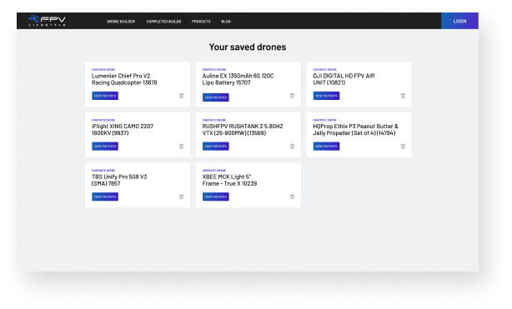Screen dimensions: 512x309
Task: Visit the Blog section
Action: (226, 22)
